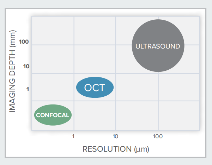Click the 10 tick on the depth axis
212x165 pixels.
[x=26, y=66]
